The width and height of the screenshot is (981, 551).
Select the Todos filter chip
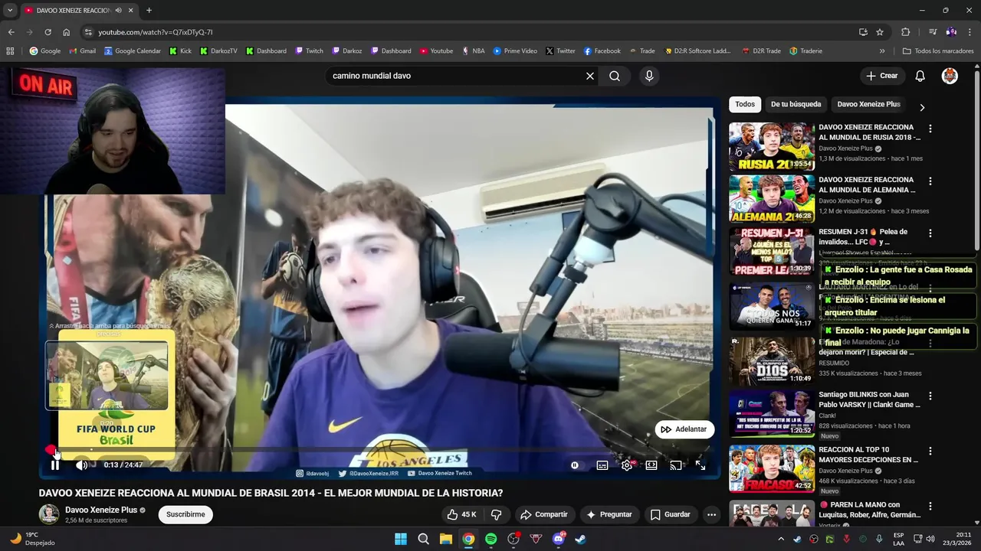point(745,104)
